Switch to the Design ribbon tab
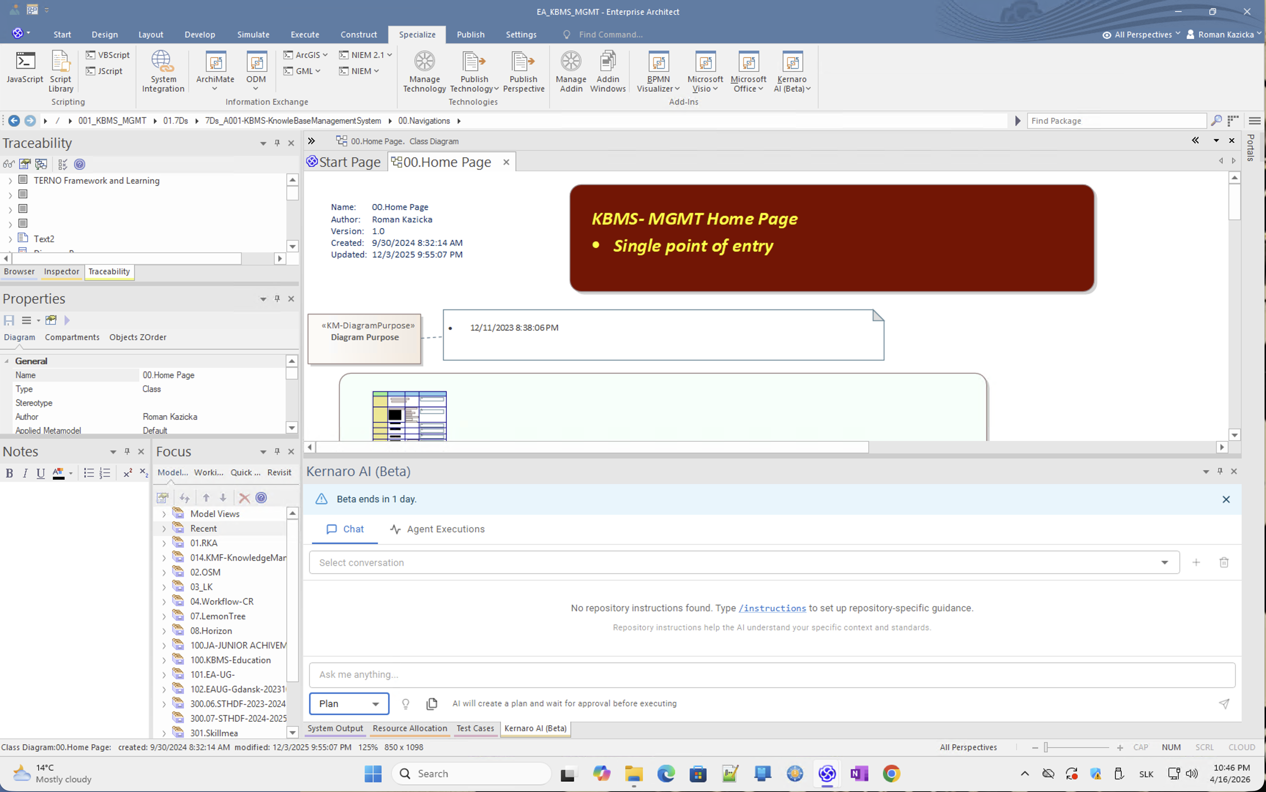 click(104, 35)
